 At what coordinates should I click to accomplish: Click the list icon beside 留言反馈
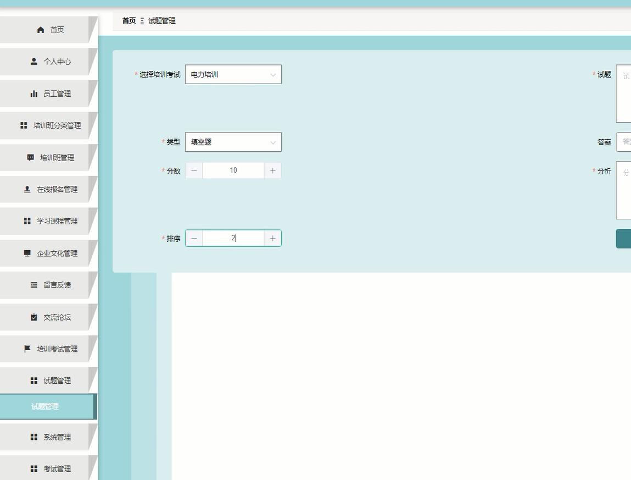click(x=34, y=285)
